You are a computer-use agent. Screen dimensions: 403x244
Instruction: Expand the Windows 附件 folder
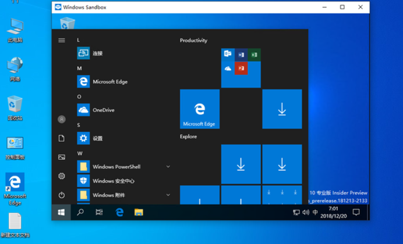click(168, 195)
